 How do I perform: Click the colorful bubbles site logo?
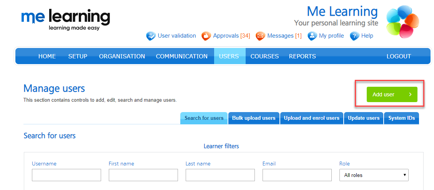tap(402, 22)
